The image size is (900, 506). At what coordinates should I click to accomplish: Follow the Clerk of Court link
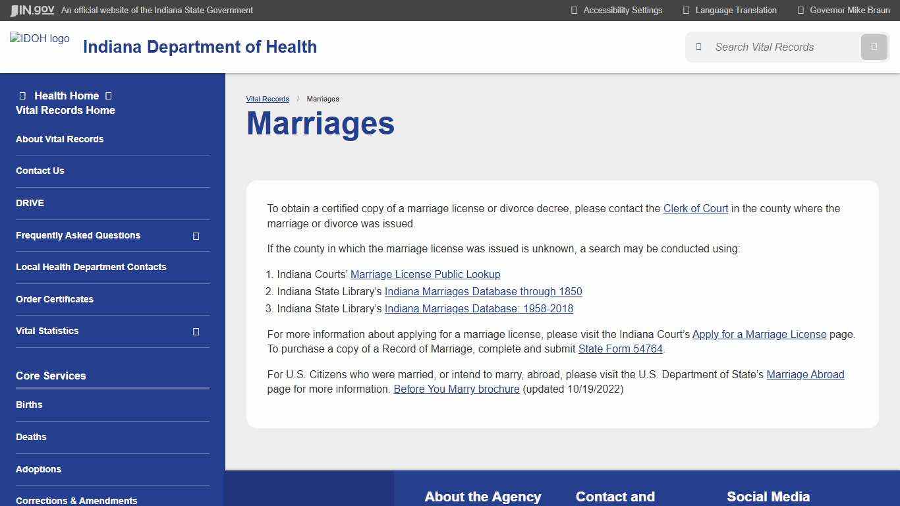coord(695,208)
